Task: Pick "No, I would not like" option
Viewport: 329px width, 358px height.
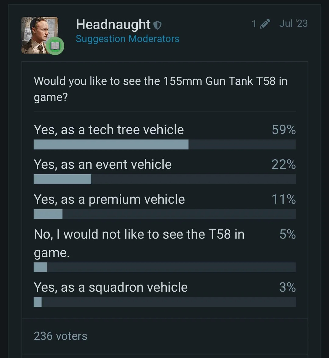Action: (x=139, y=235)
